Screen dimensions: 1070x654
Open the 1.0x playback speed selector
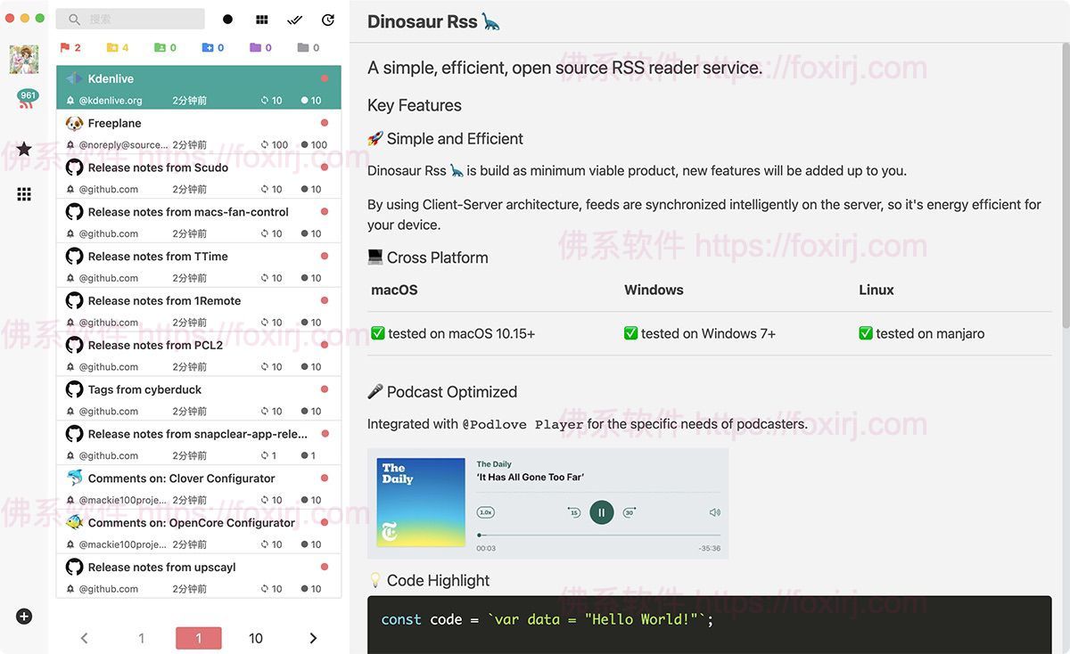(x=486, y=512)
